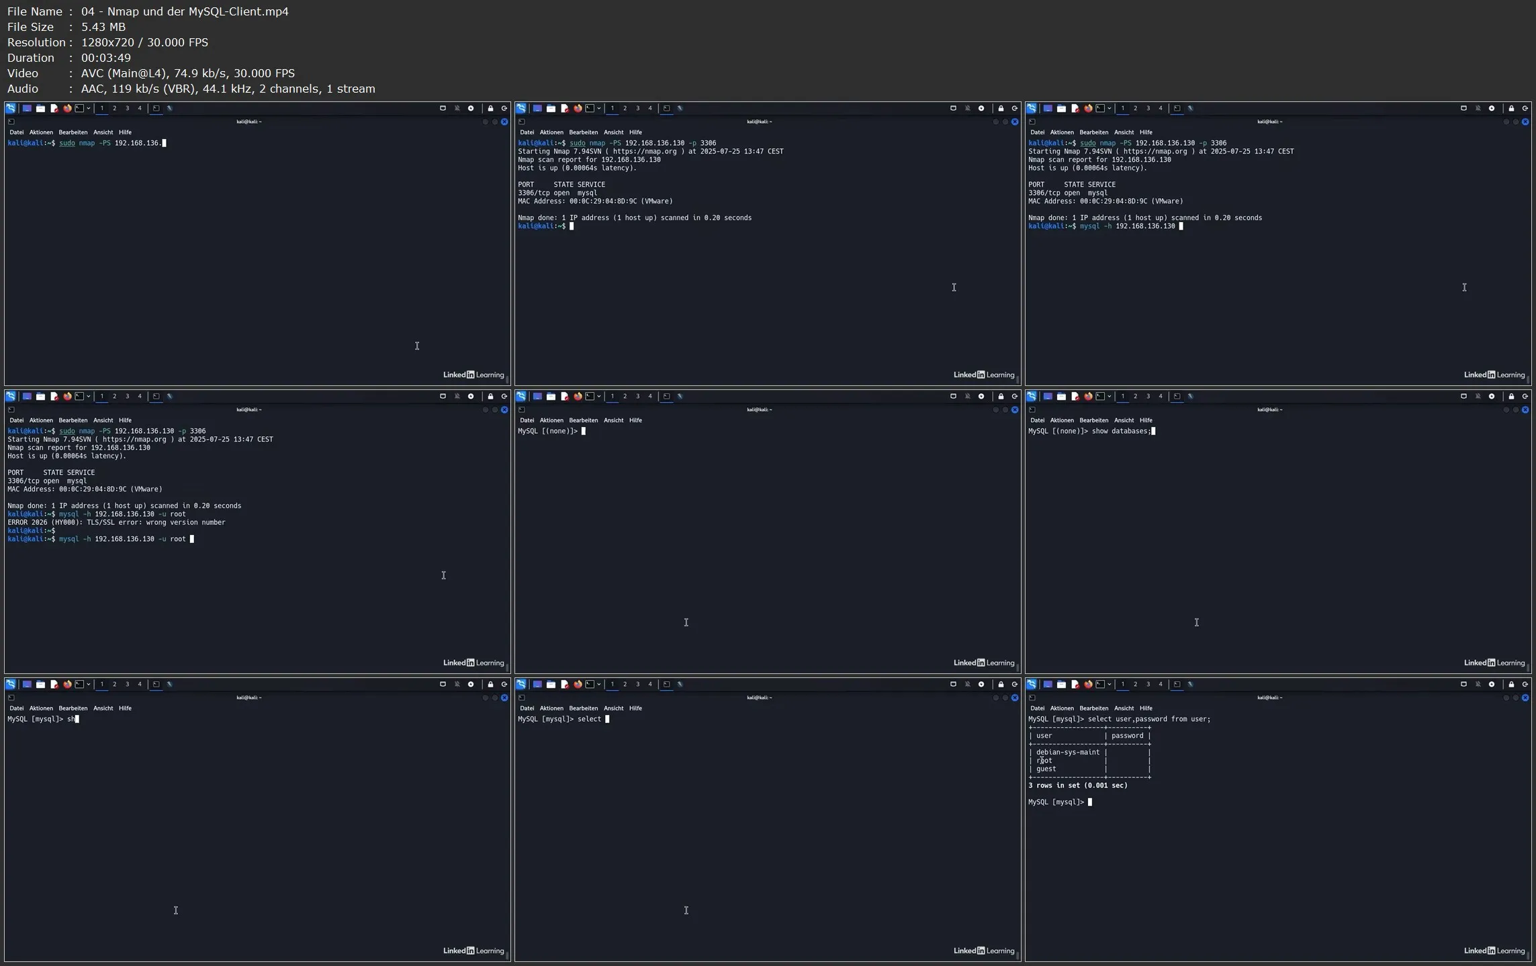Click terminal launcher icon in bottom-middle frame
Viewport: 1536px width, 966px height.
[x=590, y=684]
